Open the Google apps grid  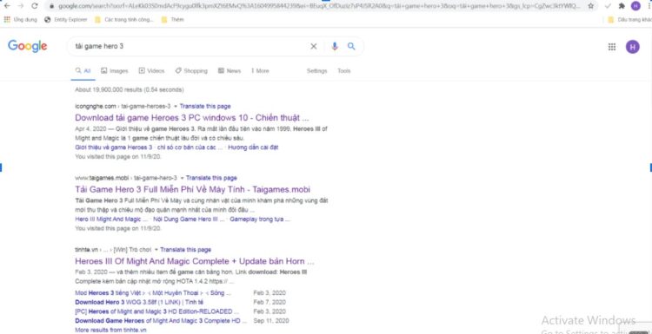tap(612, 47)
